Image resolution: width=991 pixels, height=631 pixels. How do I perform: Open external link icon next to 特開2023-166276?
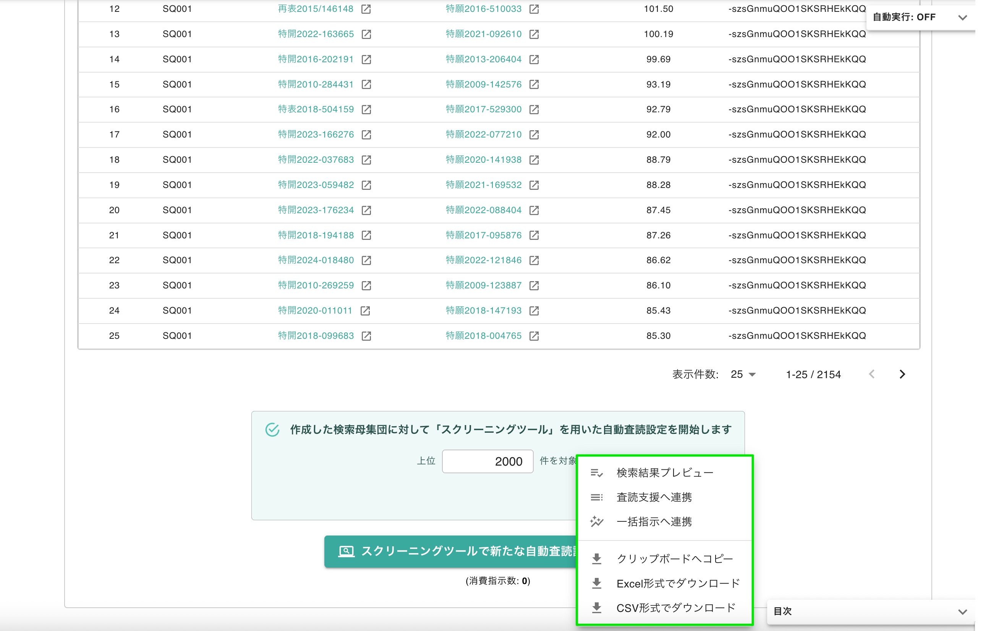tap(366, 134)
